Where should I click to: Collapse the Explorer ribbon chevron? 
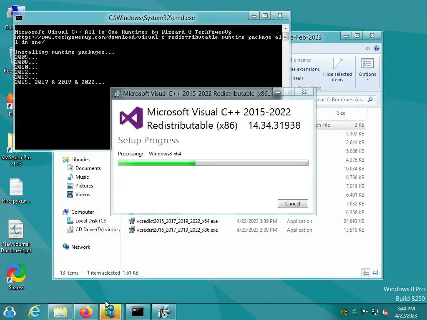pos(367,48)
